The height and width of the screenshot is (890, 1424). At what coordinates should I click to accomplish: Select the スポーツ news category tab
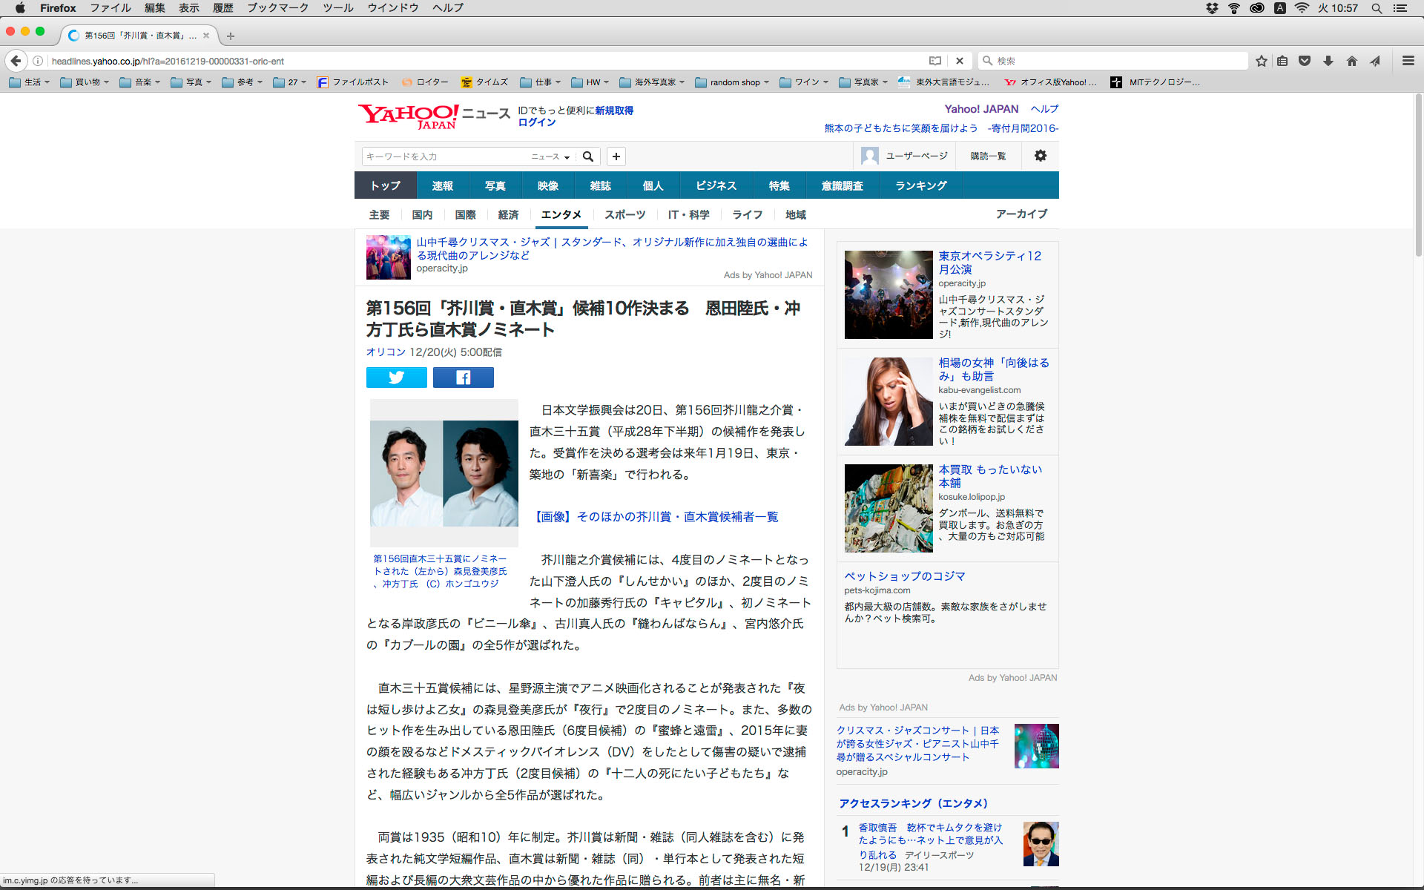click(624, 214)
